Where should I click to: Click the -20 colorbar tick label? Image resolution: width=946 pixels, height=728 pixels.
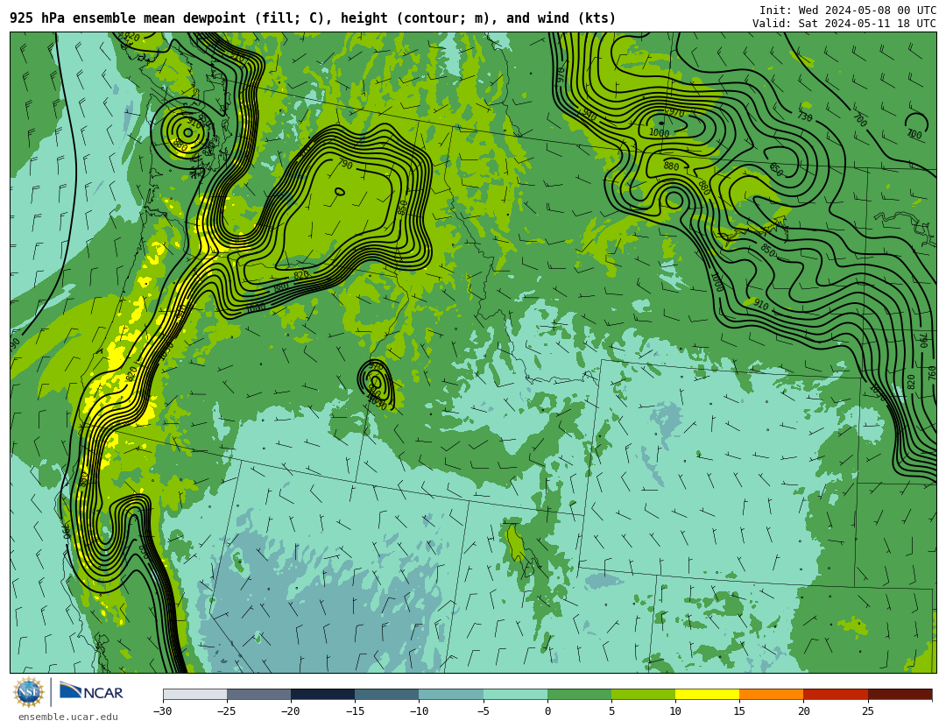coord(290,711)
